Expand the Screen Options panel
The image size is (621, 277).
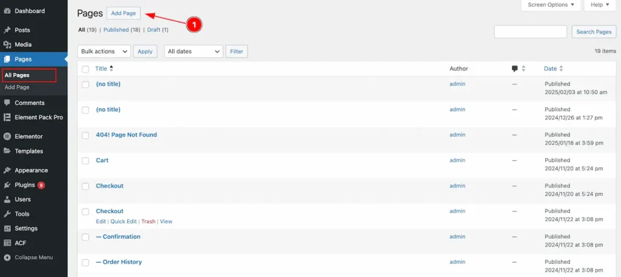click(551, 5)
